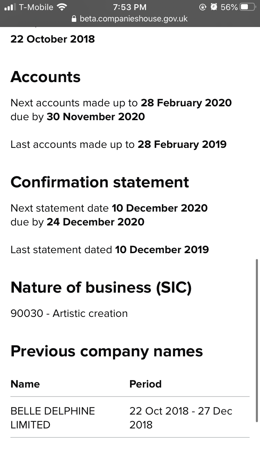Tap the rotation lock status icon

(203, 7)
